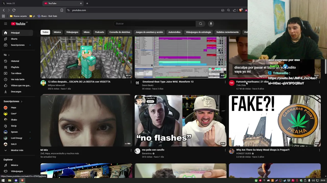Open the YouTube hamburger guide menu

click(5, 24)
